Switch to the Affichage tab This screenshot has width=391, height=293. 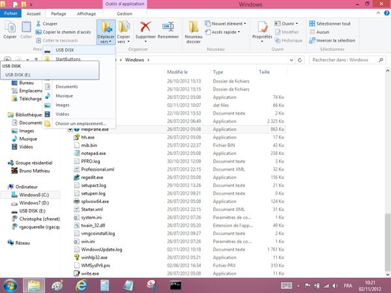coord(86,14)
